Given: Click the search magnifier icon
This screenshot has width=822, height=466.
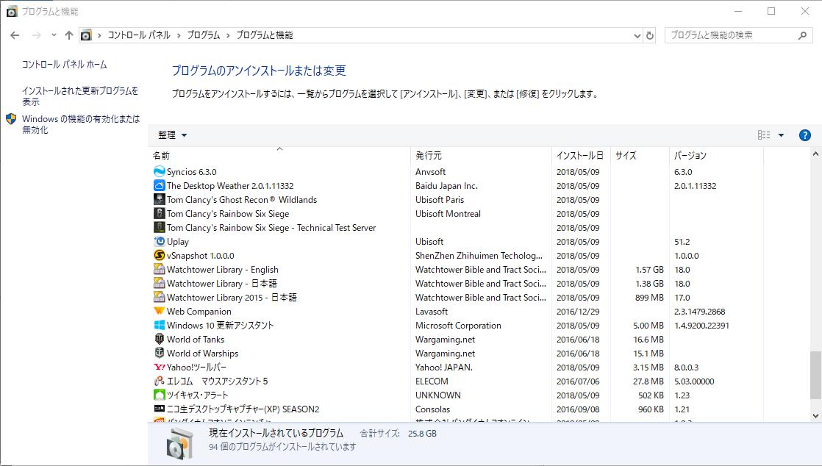Looking at the screenshot, I should pos(802,35).
